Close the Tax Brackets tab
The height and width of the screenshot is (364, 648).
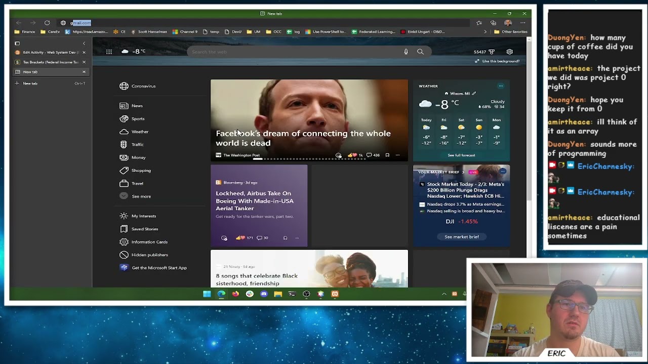coord(84,62)
